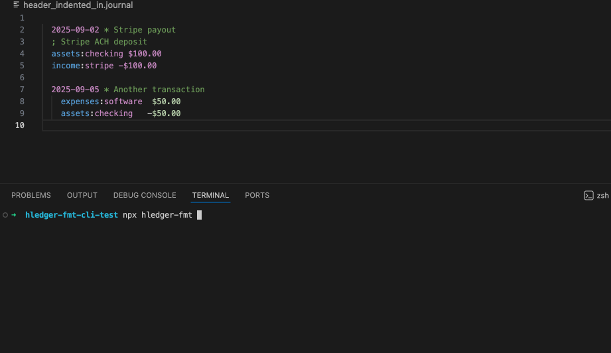The image size is (611, 353).
Task: Click the header_indented_in.journal breadcrumb filename
Action: 78,5
